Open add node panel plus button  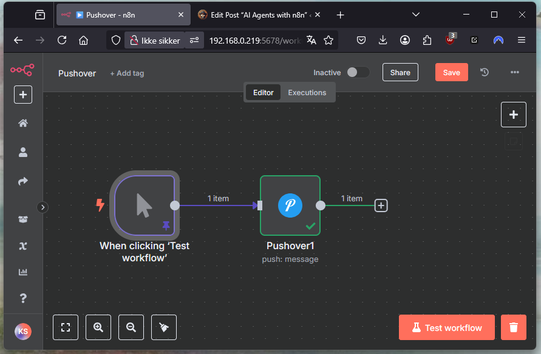point(514,115)
